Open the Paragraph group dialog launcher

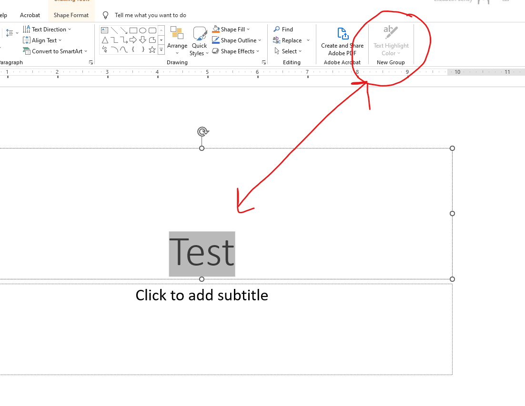[91, 62]
